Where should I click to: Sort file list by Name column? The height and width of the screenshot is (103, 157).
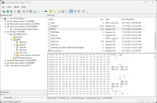pos(68,19)
